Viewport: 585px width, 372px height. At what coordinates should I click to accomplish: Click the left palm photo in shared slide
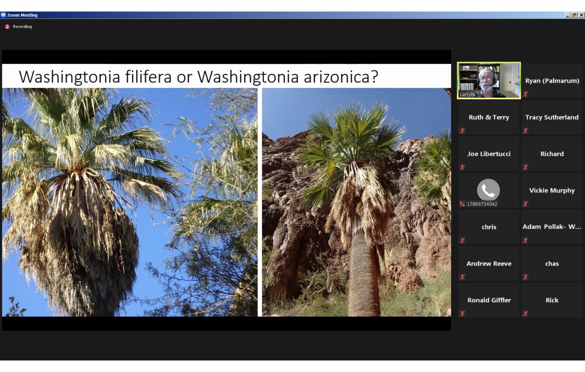[130, 202]
